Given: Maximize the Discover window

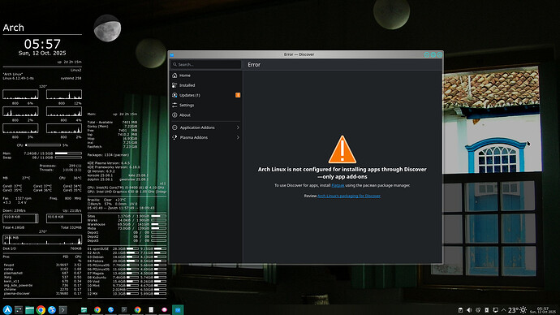Looking at the screenshot, I should 433,54.
